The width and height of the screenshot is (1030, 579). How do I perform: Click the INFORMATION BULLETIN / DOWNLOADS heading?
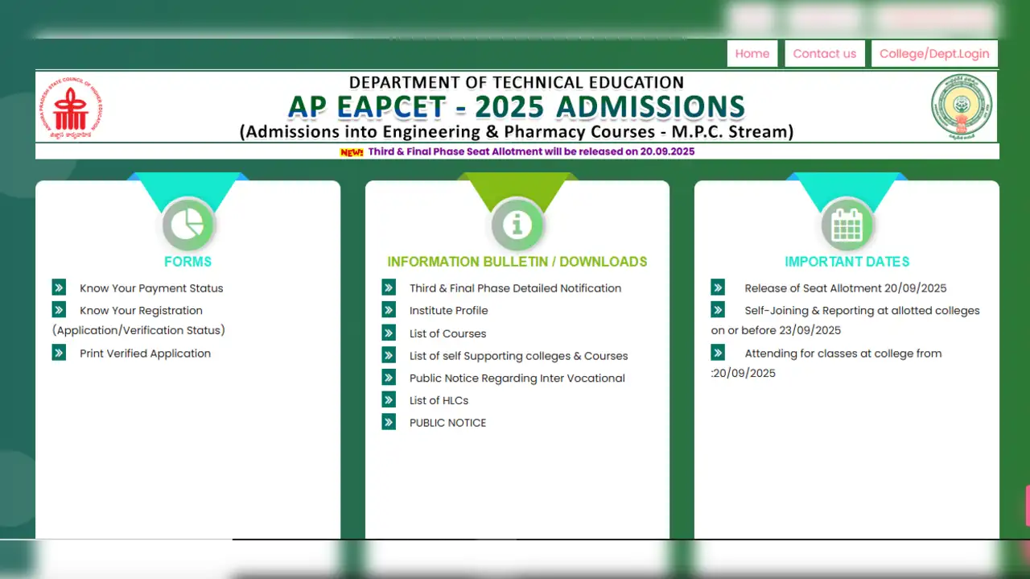click(517, 262)
